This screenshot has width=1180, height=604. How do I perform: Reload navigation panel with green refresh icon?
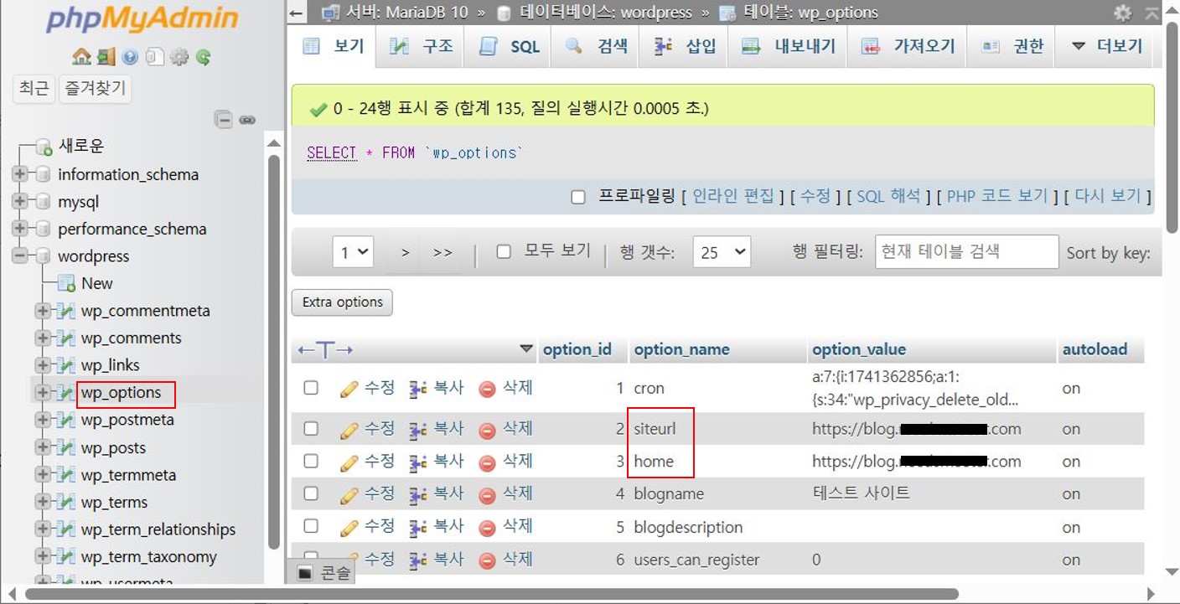pyautogui.click(x=203, y=57)
